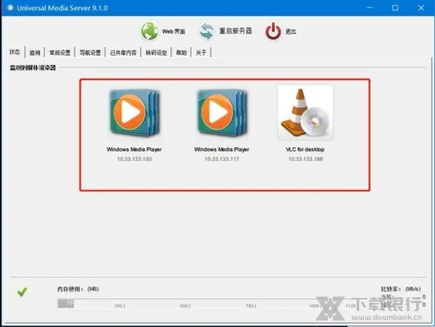
Task: Click the IP text 10.33.133.117
Action: 222,159
